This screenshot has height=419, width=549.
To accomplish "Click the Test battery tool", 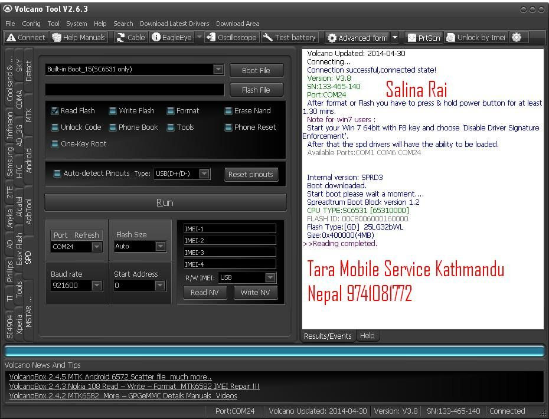I will click(x=289, y=37).
